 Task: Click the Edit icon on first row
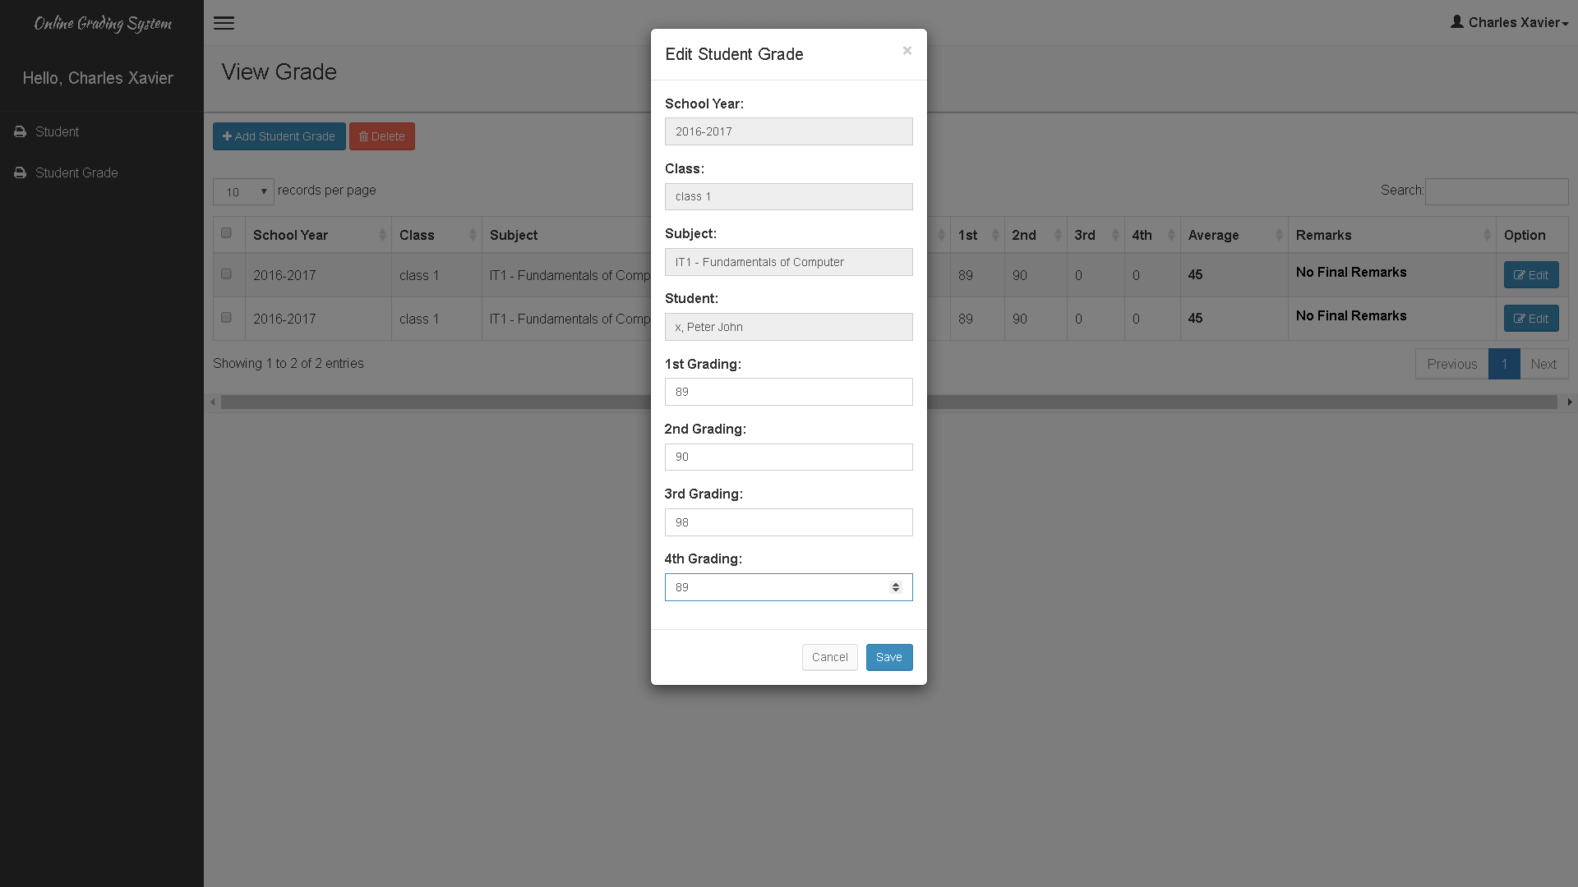click(1531, 275)
